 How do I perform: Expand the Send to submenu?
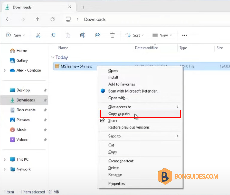point(178,136)
